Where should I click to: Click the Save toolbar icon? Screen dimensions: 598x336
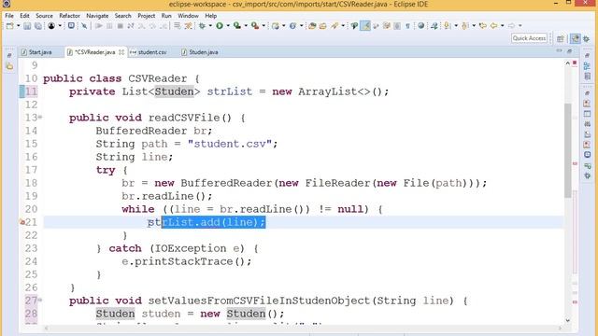(27, 26)
